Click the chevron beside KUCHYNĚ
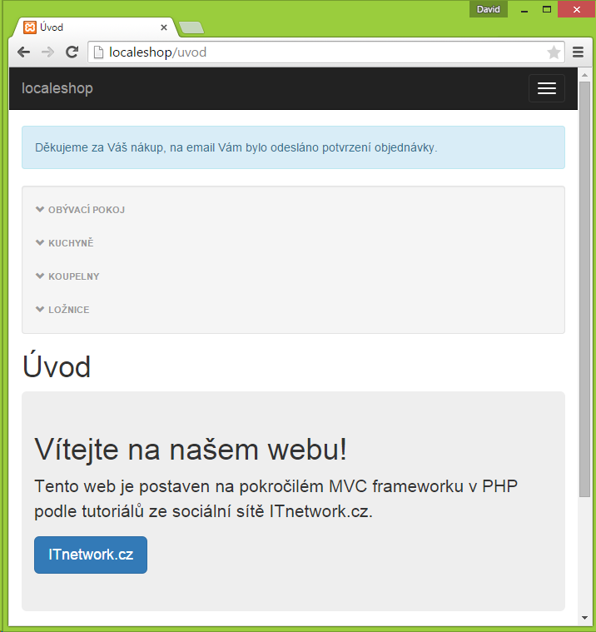 click(40, 242)
